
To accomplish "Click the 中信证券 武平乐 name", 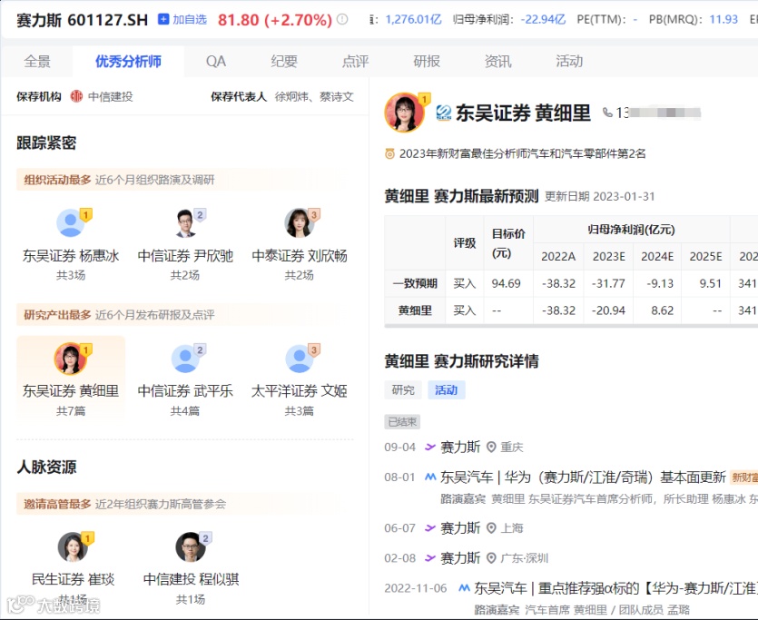I will tap(185, 391).
